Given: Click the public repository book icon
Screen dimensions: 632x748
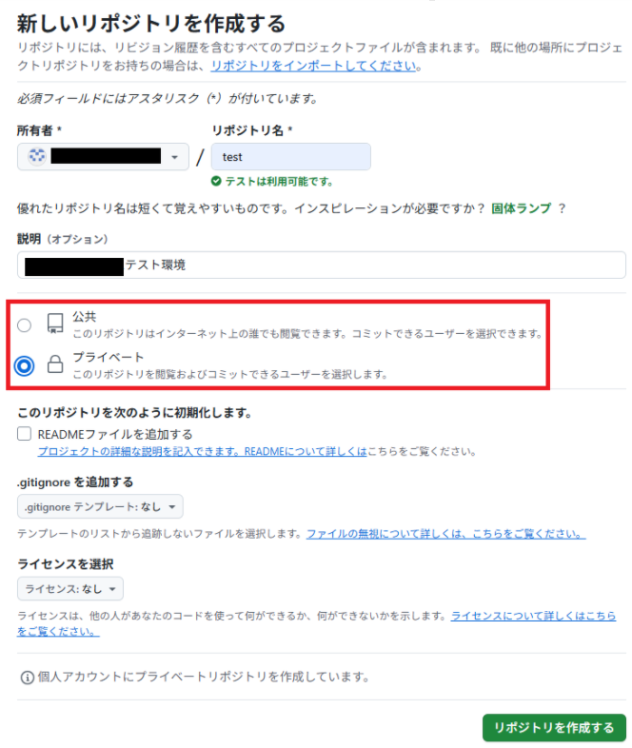Looking at the screenshot, I should 55,324.
